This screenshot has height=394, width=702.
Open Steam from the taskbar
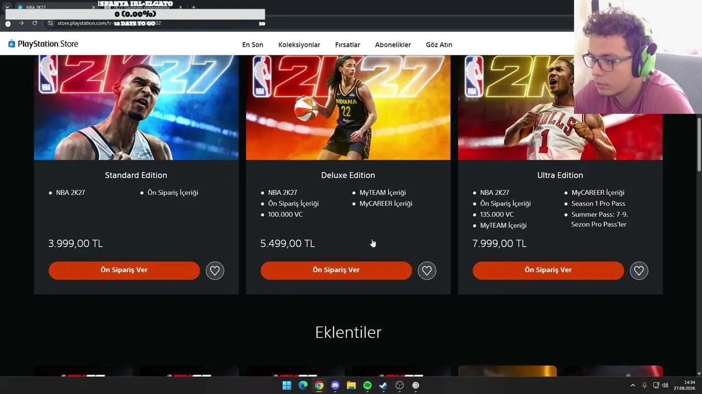(383, 385)
